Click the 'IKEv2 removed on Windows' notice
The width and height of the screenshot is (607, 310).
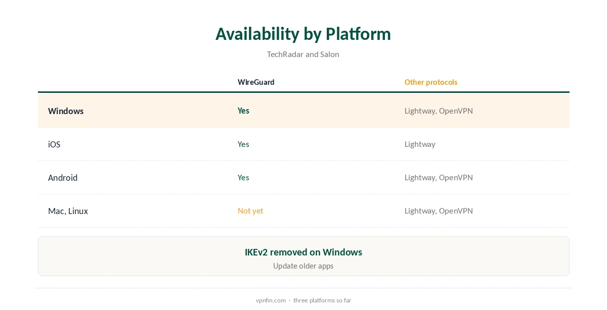coord(303,252)
